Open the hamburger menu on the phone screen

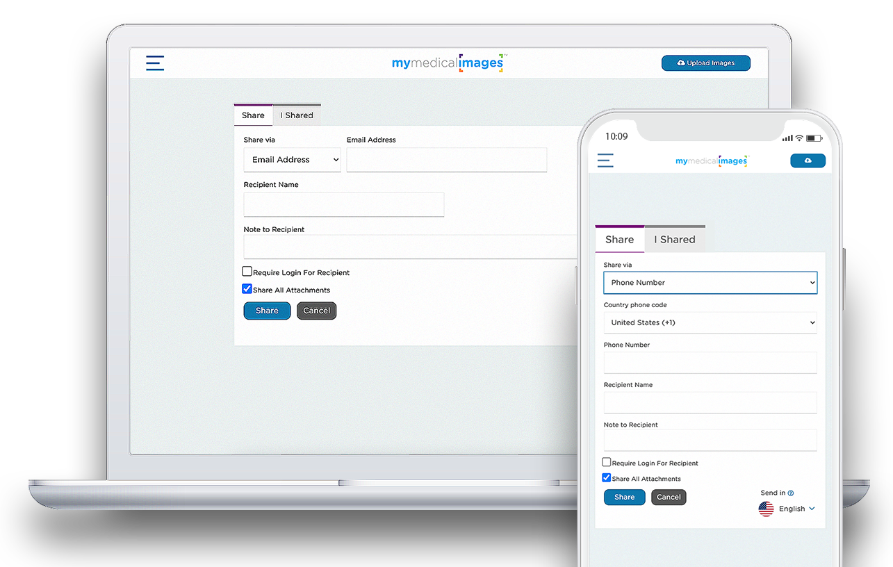605,161
